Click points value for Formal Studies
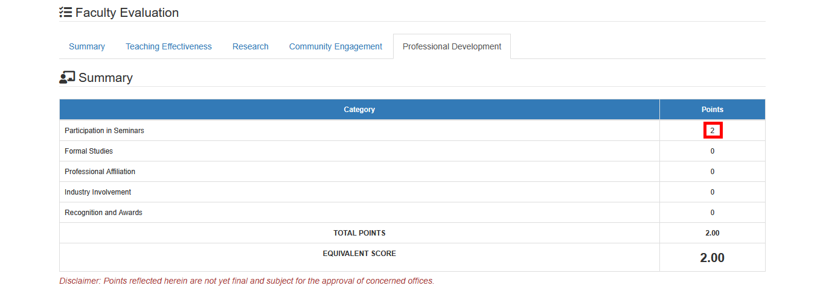820x297 pixels. 713,151
